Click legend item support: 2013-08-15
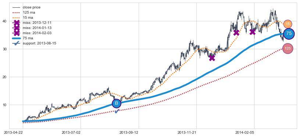 tap(34, 43)
